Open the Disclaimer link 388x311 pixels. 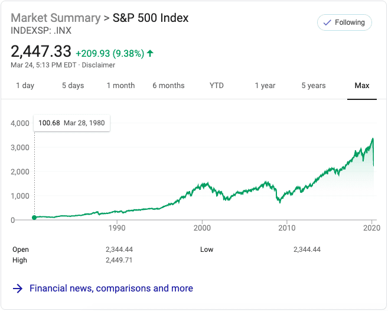point(99,65)
